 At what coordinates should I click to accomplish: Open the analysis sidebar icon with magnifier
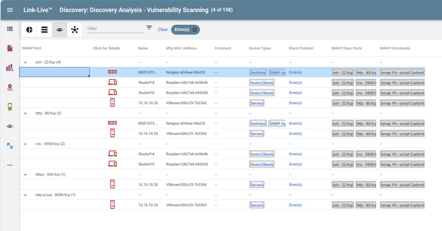click(x=9, y=68)
